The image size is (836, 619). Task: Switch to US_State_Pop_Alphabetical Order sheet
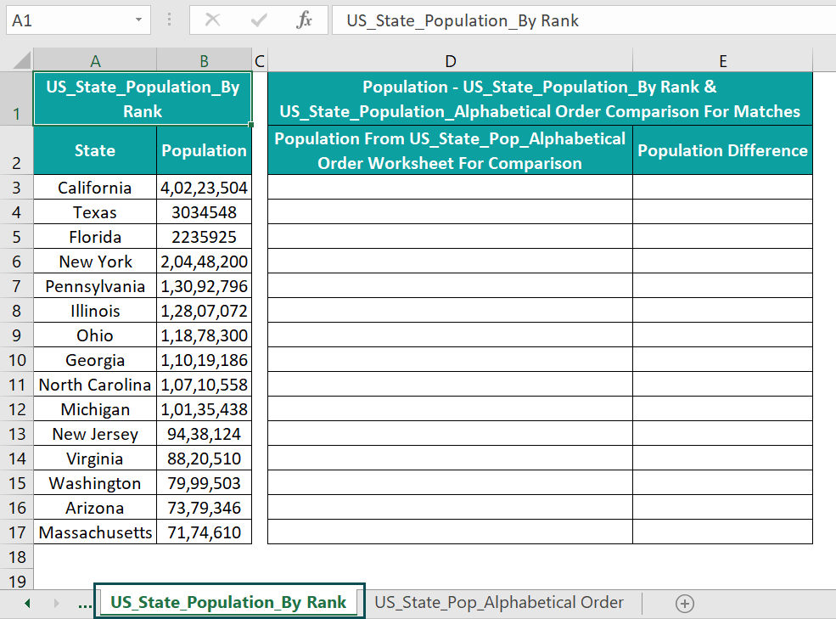499,602
